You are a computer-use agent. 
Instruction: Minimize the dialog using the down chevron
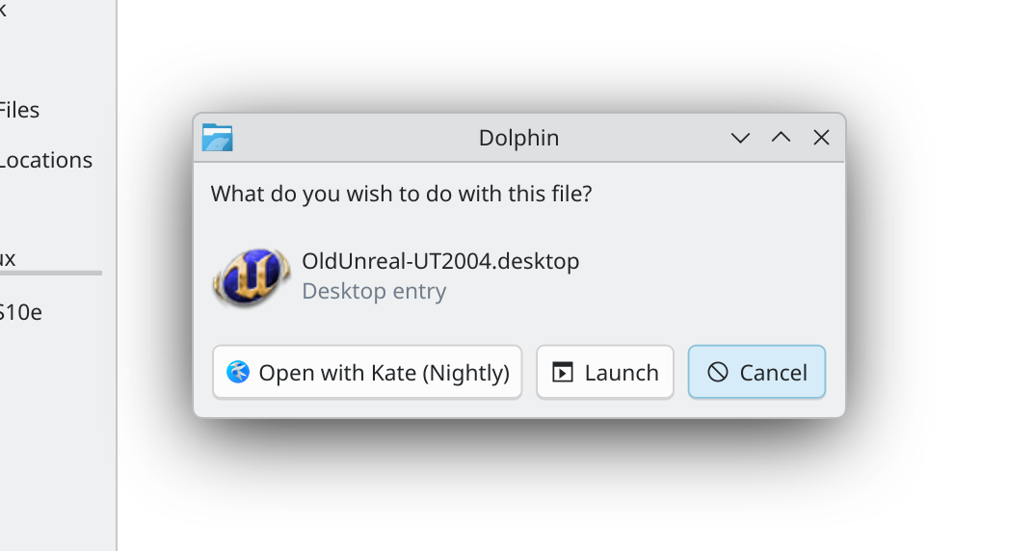point(740,138)
